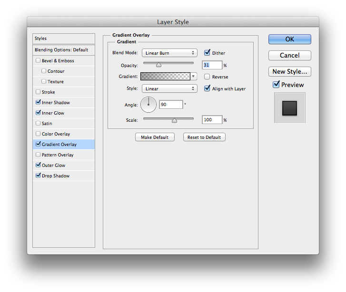Click the Opacity value field
Screen dimensions: 346x292
[212, 65]
